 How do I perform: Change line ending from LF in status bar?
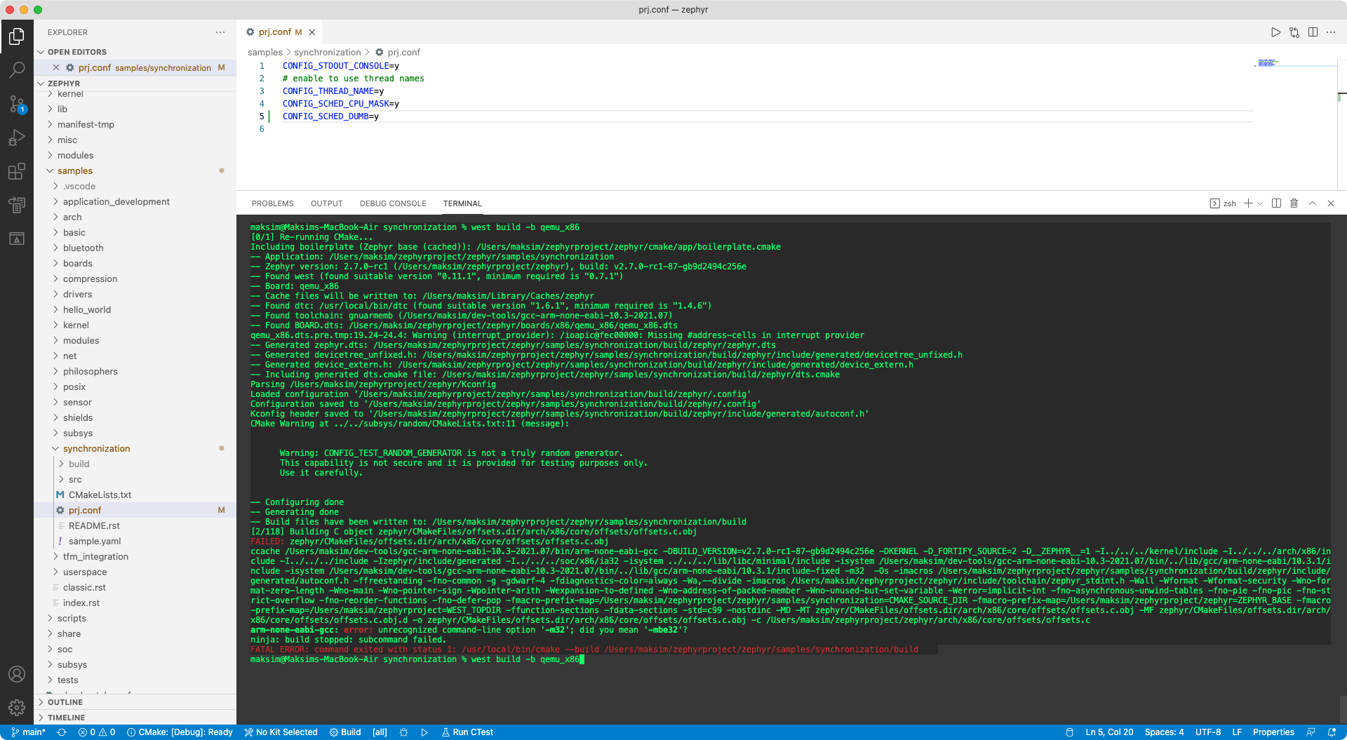pyautogui.click(x=1238, y=732)
